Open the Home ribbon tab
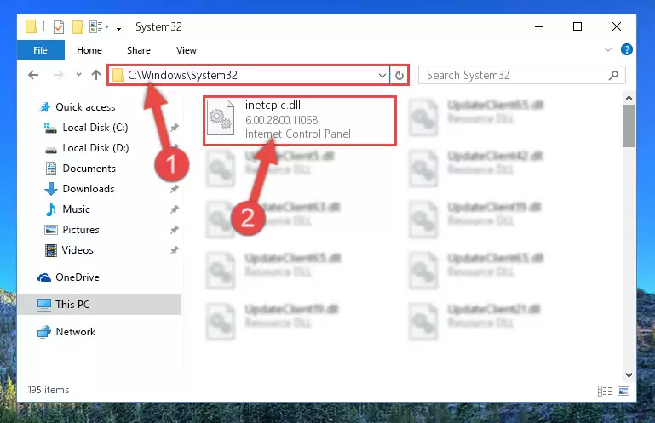This screenshot has height=423, width=655. tap(89, 50)
